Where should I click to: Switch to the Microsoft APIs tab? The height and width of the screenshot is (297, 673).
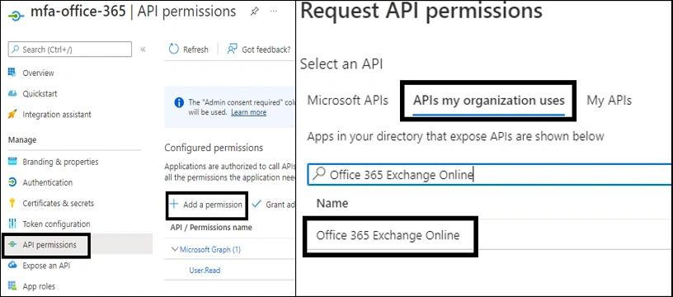pos(348,101)
